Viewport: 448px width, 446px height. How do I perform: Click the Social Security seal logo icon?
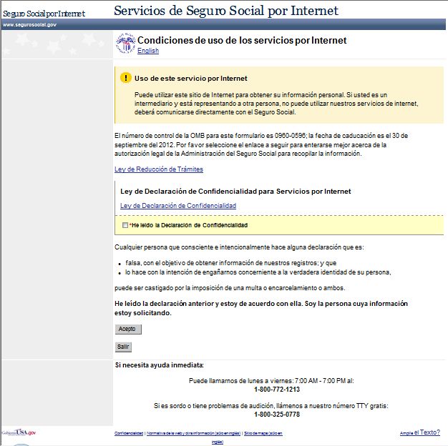click(125, 44)
